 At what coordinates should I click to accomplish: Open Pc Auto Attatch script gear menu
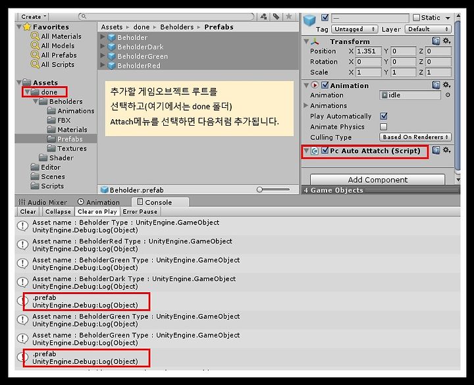click(x=446, y=150)
